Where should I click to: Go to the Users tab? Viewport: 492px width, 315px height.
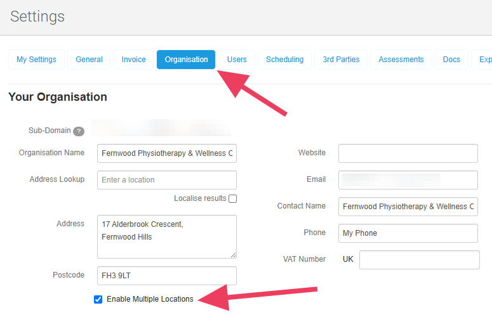237,60
